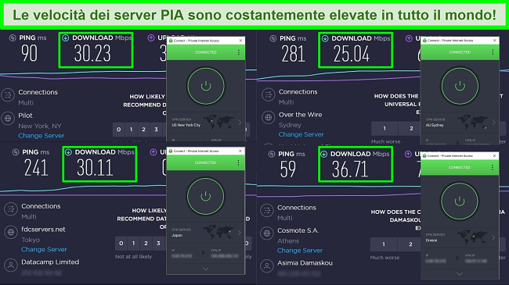Screen dimensions: 509x285
Task: Expand the Greece PIA window with bottom chevron
Action: pyautogui.click(x=460, y=274)
